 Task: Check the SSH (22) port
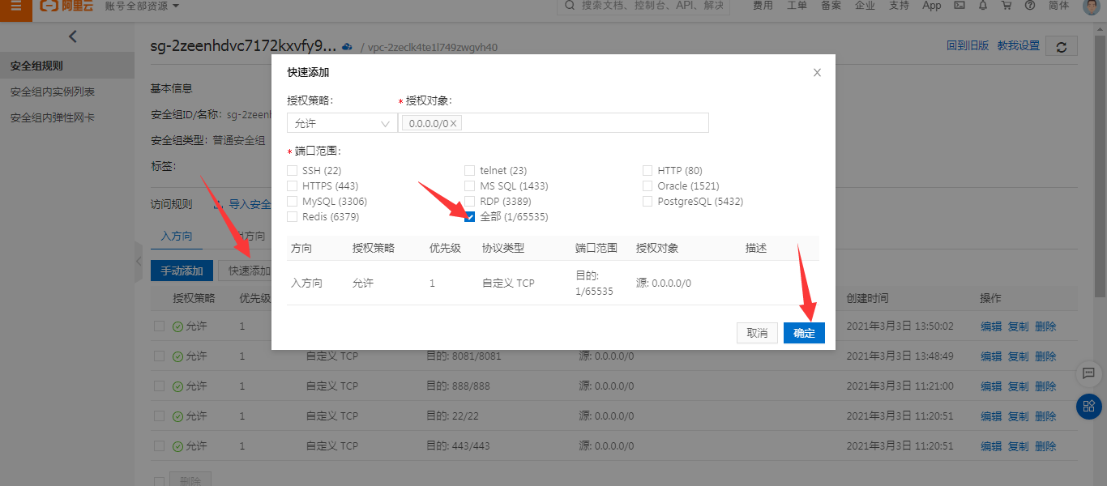(293, 171)
